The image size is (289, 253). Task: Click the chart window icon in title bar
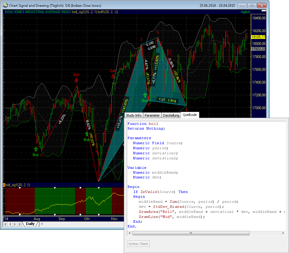pos(5,5)
